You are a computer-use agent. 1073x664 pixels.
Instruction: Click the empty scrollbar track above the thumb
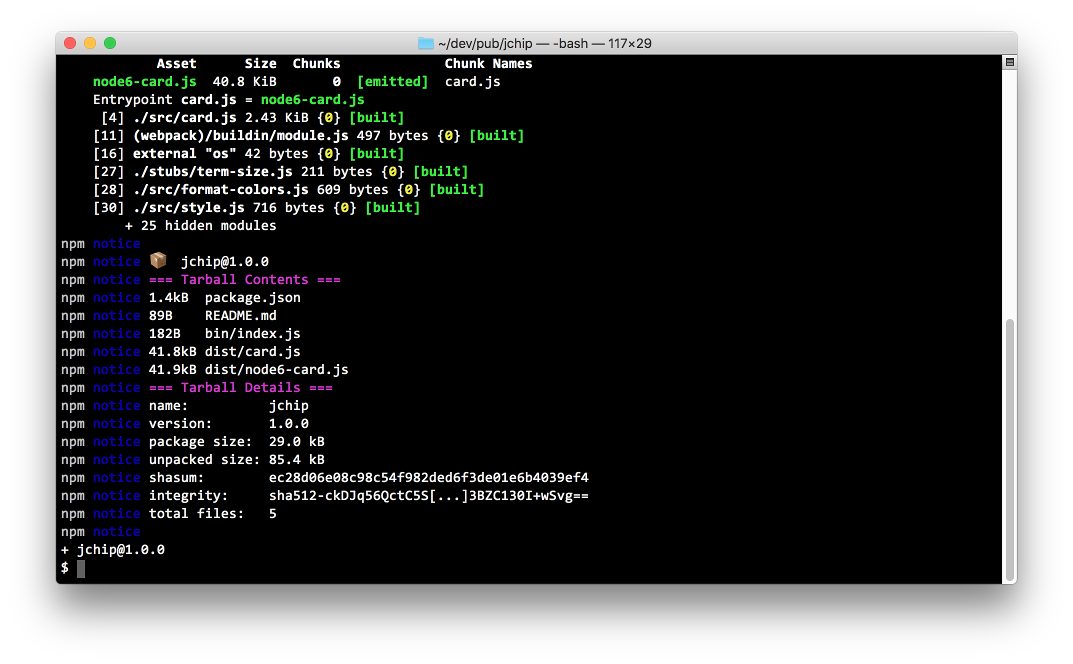[1009, 195]
